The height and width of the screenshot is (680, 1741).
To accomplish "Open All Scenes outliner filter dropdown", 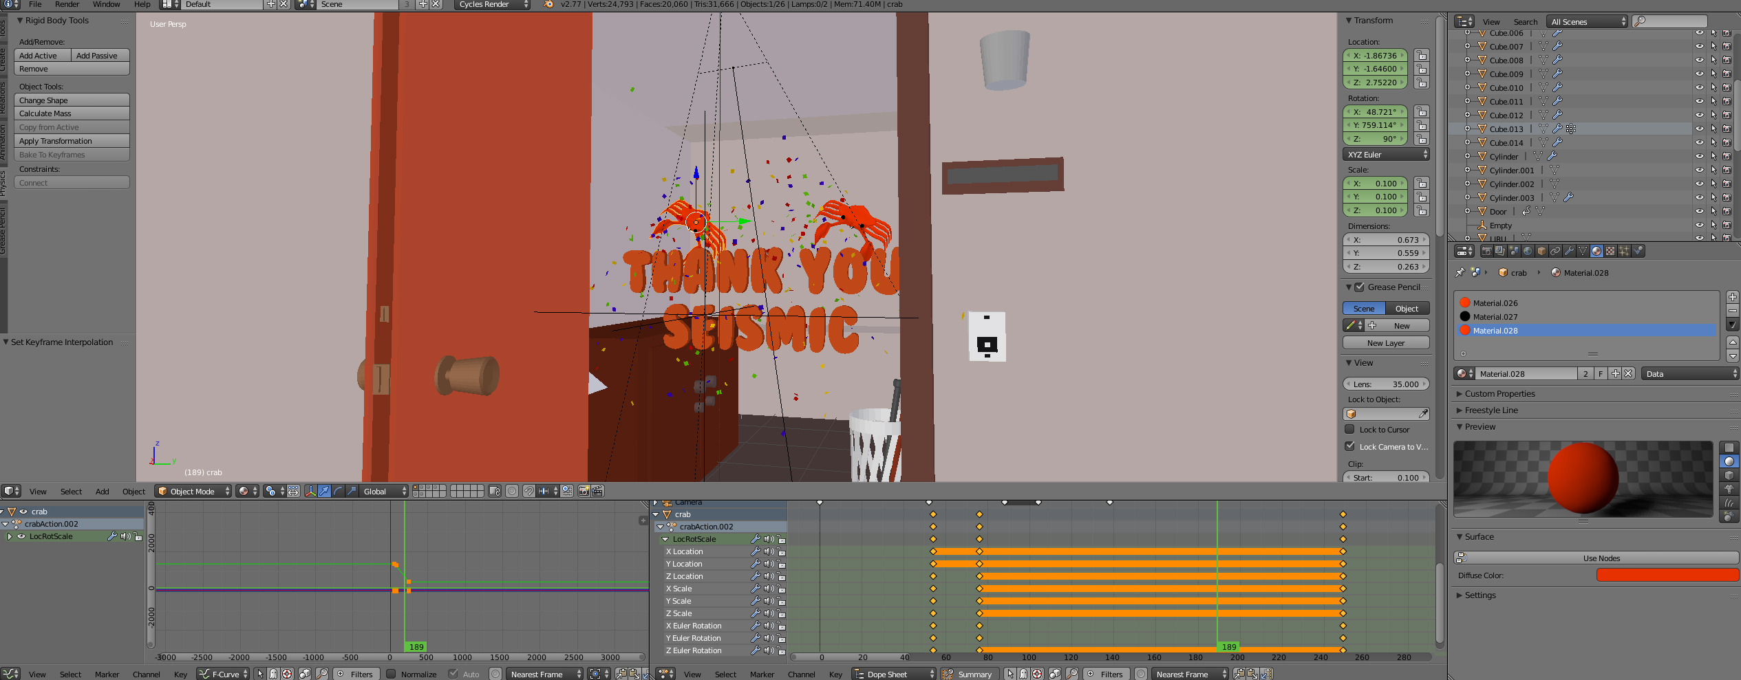I will click(1588, 21).
